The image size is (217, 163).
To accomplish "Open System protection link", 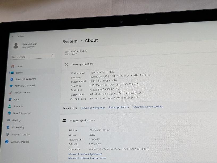I will (118, 107).
